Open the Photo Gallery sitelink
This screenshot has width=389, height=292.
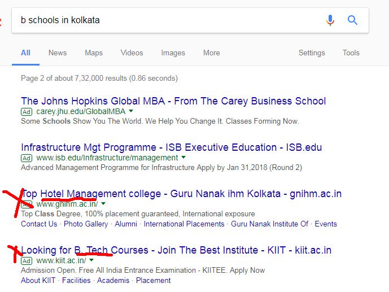(x=86, y=224)
